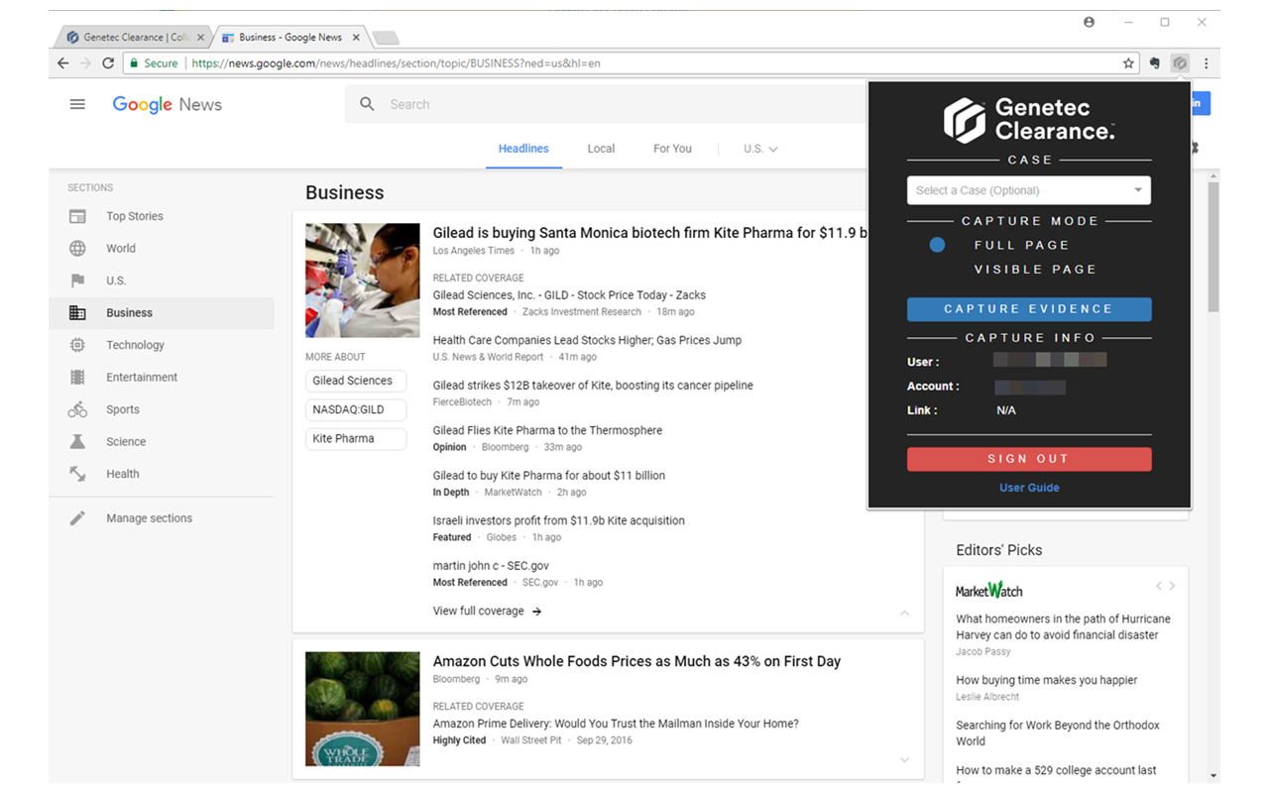Viewport: 1269px width, 793px height.
Task: Click the Health section icon
Action: point(77,474)
